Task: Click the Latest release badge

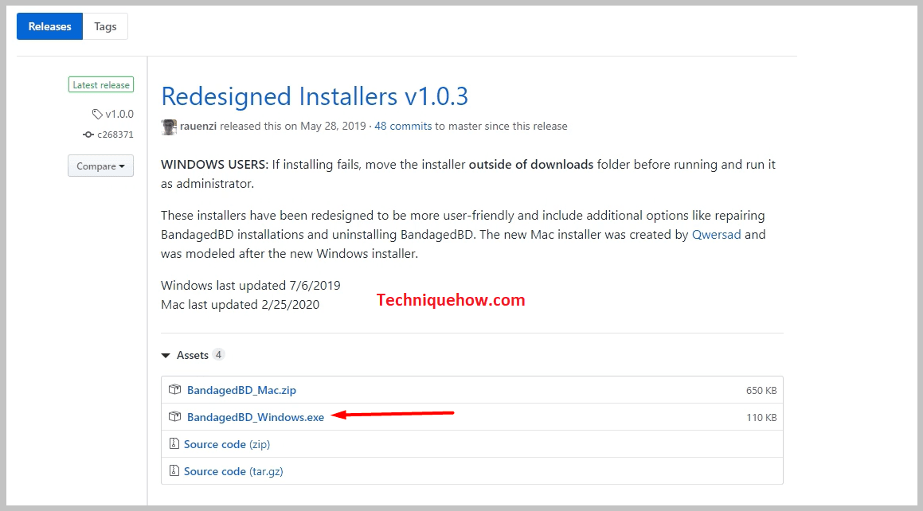Action: (101, 84)
